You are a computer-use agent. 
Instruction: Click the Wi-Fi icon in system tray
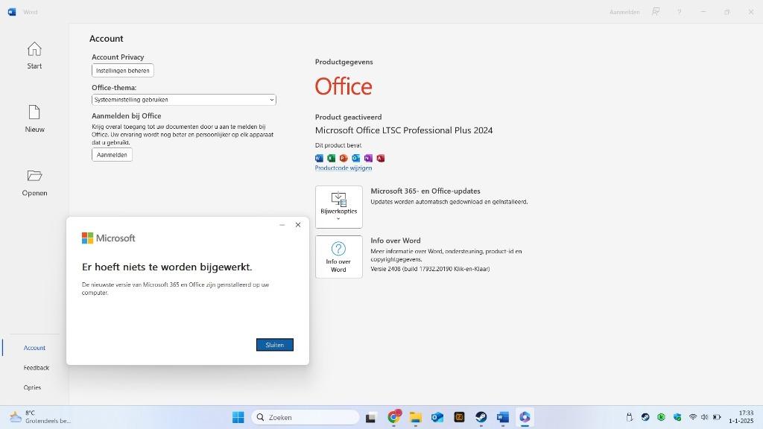693,417
